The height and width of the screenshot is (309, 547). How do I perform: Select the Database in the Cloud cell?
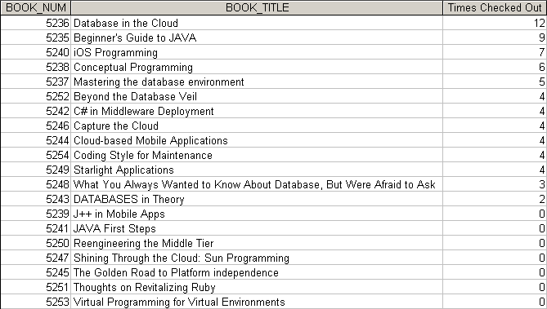(x=257, y=23)
